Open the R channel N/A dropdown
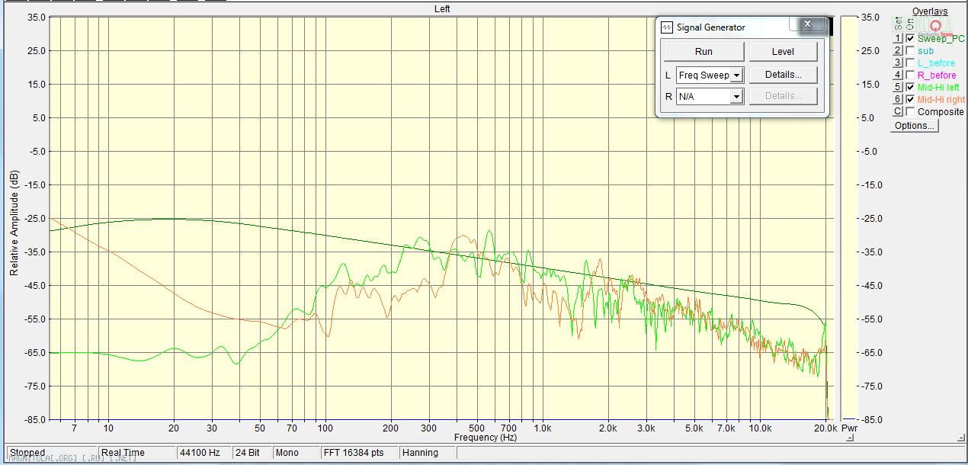The height and width of the screenshot is (465, 968). 736,97
